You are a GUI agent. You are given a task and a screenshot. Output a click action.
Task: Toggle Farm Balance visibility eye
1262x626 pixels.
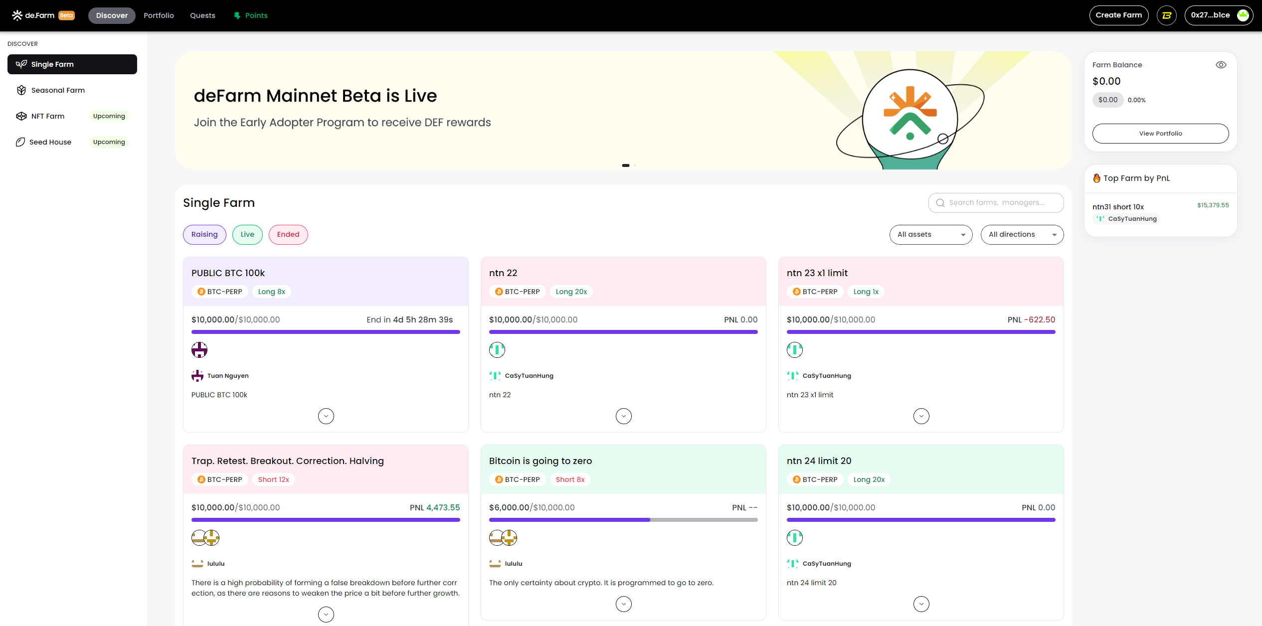pyautogui.click(x=1221, y=65)
